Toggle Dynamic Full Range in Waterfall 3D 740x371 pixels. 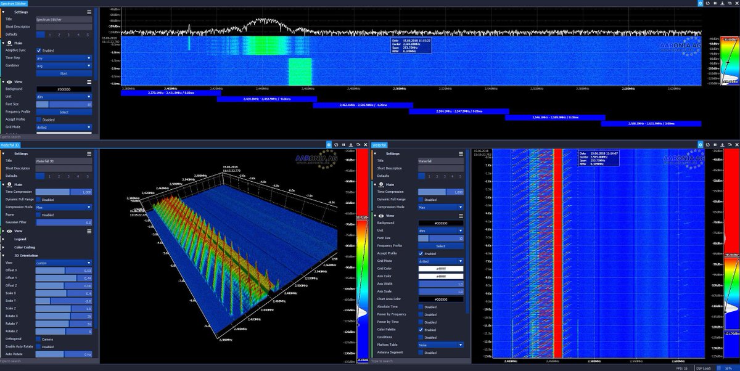pyautogui.click(x=39, y=200)
